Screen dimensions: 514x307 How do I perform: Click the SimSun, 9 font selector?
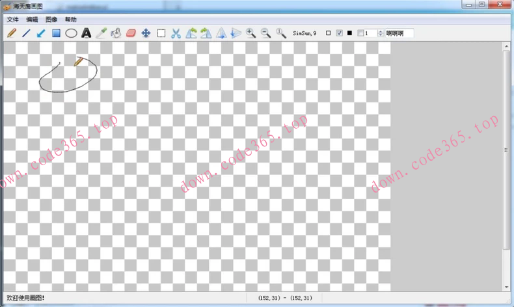304,33
